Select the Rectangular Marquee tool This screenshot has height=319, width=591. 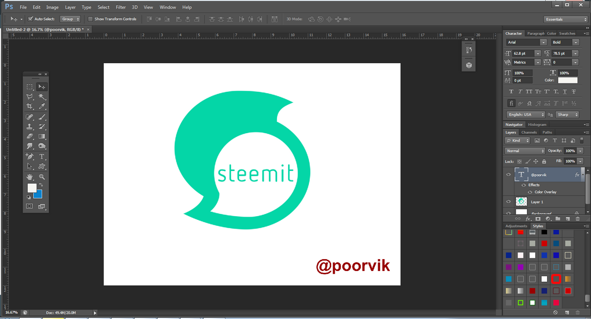[x=30, y=87]
